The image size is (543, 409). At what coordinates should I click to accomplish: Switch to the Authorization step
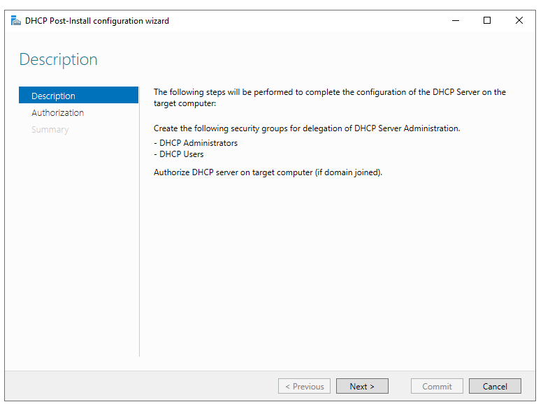[x=58, y=112]
